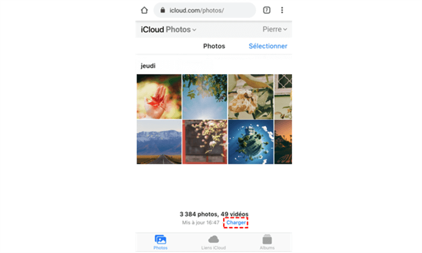Open the tiny planet globe photo
422x253 pixels.
(251, 142)
